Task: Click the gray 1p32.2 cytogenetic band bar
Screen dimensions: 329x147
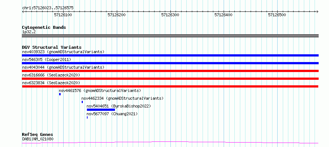Action: click(170, 36)
